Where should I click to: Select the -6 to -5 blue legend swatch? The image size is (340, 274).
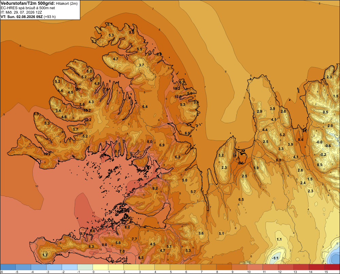(x=8, y=267)
